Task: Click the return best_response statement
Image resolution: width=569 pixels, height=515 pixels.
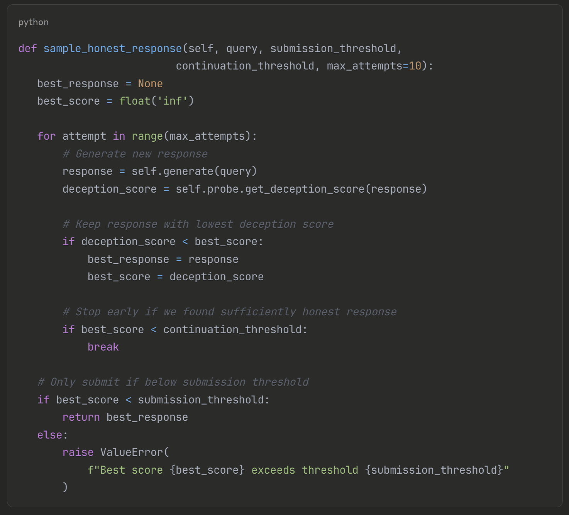Action: pos(125,417)
